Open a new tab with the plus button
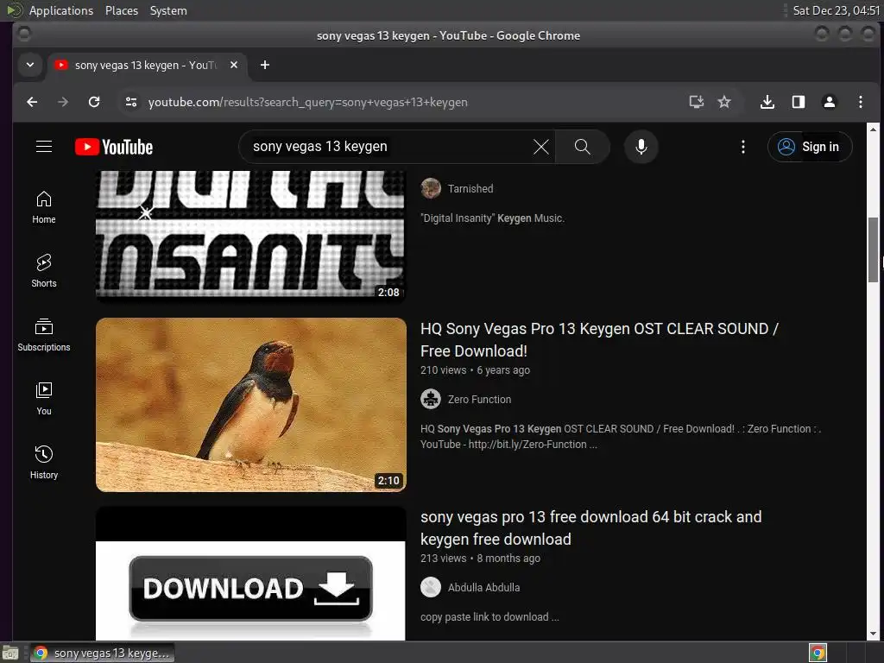The width and height of the screenshot is (884, 663). [x=265, y=65]
